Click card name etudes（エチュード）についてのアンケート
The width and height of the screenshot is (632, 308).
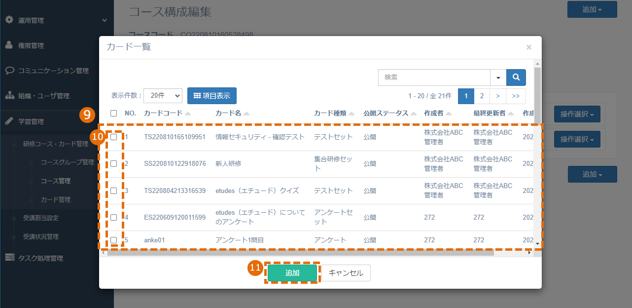260,217
